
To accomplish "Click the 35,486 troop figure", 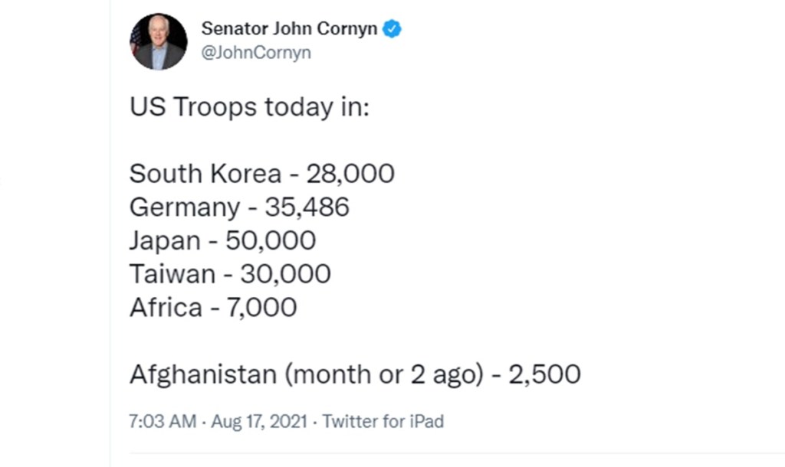I will [x=307, y=207].
